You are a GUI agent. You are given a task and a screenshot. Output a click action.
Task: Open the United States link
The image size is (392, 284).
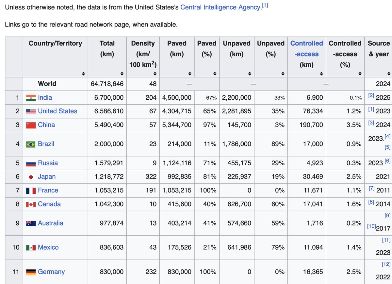pyautogui.click(x=57, y=111)
